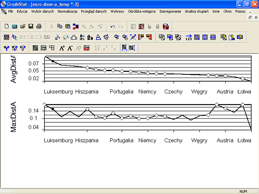Open the Wykresy menu
The image size is (259, 194).
click(x=117, y=11)
